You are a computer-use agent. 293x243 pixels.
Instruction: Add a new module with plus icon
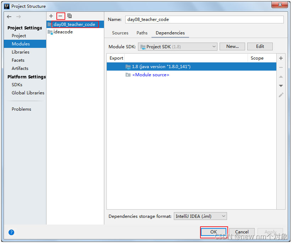(51, 16)
